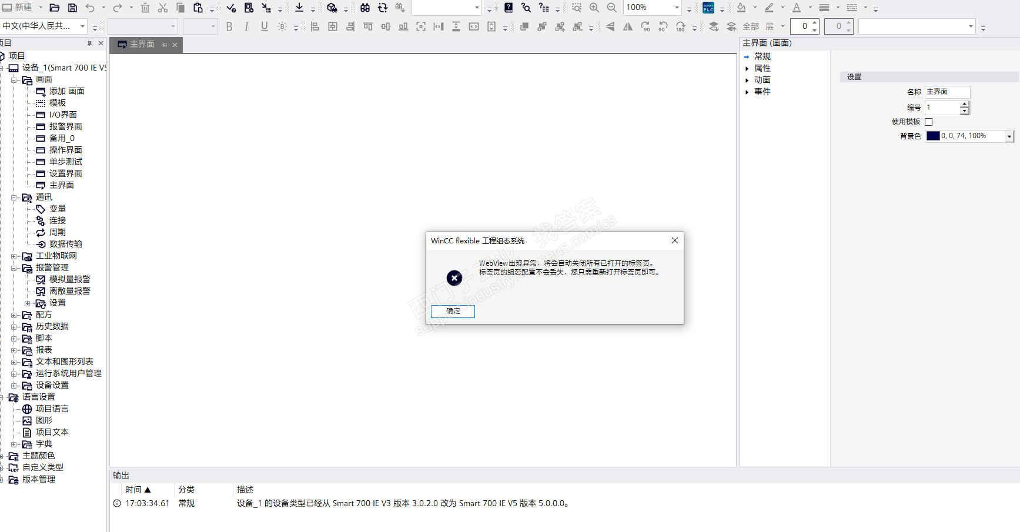This screenshot has height=532, width=1020.
Task: Delete with the trash can icon
Action: pos(145,8)
